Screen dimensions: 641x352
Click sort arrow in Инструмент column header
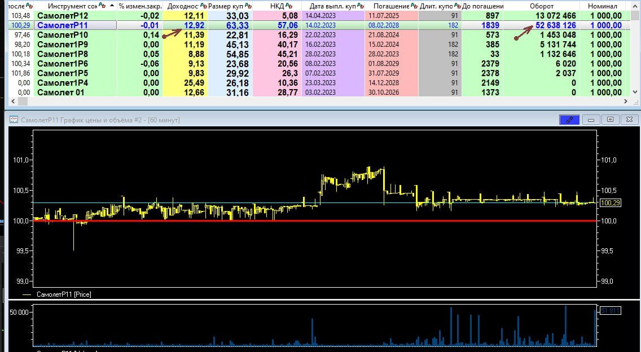[112, 6]
